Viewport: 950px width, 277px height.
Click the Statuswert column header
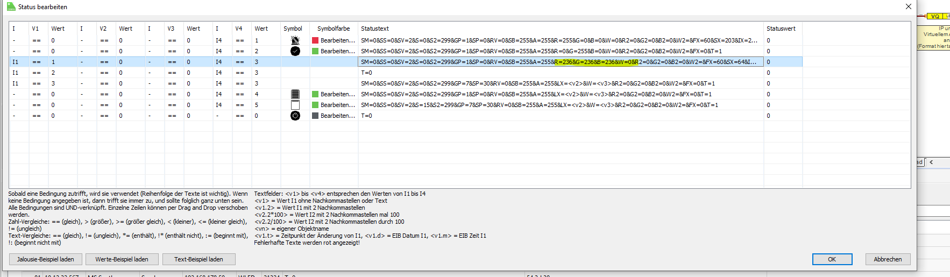pyautogui.click(x=783, y=29)
